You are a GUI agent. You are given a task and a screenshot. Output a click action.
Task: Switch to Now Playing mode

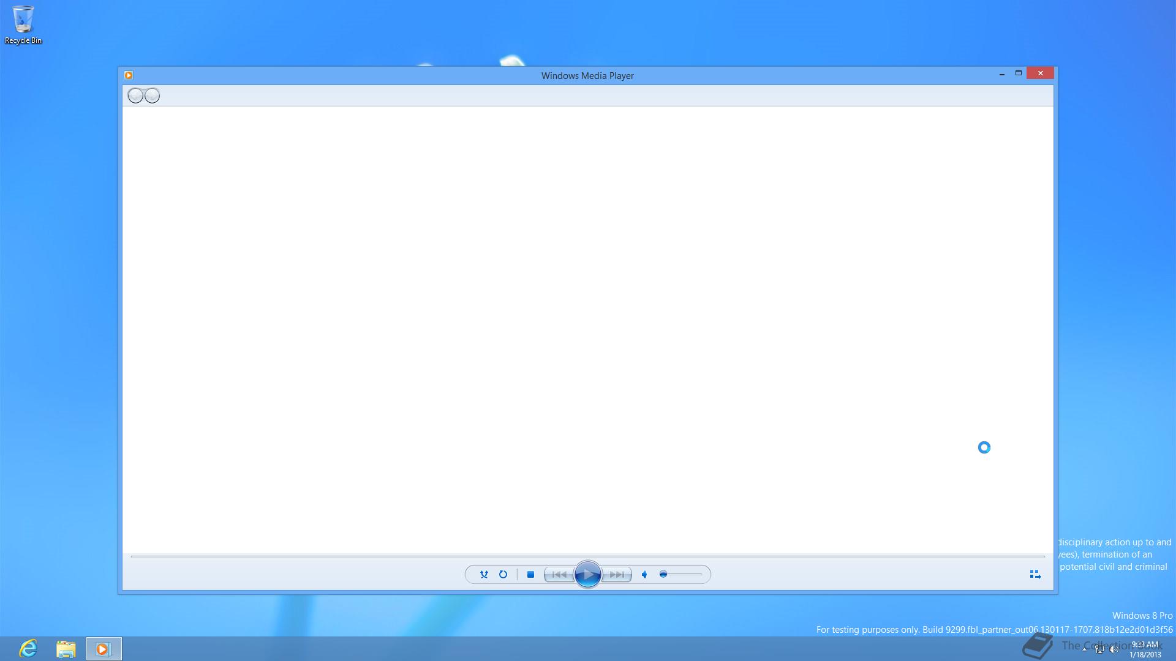click(x=1035, y=575)
